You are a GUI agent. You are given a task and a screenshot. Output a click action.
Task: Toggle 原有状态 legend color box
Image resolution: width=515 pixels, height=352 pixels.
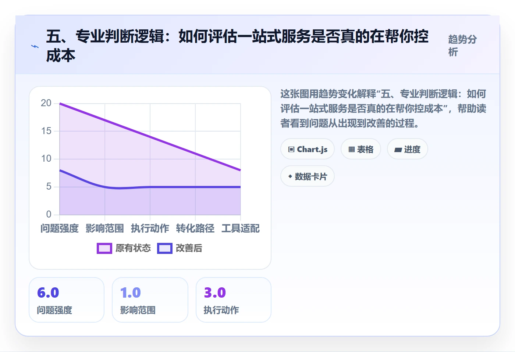[x=104, y=248]
